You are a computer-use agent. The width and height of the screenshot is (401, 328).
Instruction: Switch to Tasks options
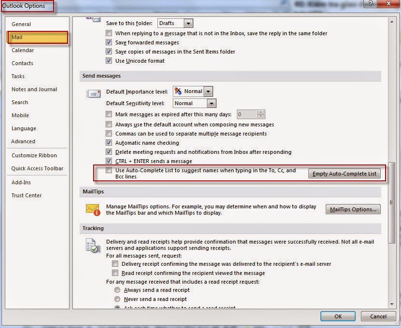(x=38, y=76)
